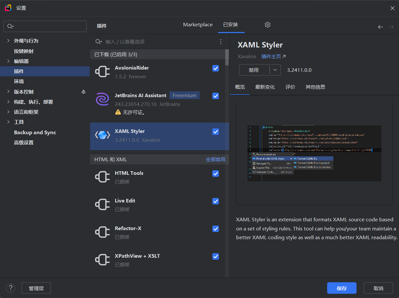Switch to the Marketplace tab
Screen dimensions: 399x298
198,25
